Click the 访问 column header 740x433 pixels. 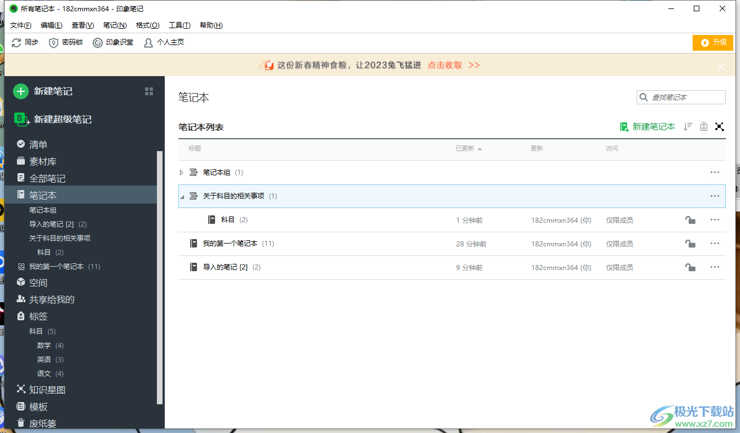pyautogui.click(x=612, y=149)
